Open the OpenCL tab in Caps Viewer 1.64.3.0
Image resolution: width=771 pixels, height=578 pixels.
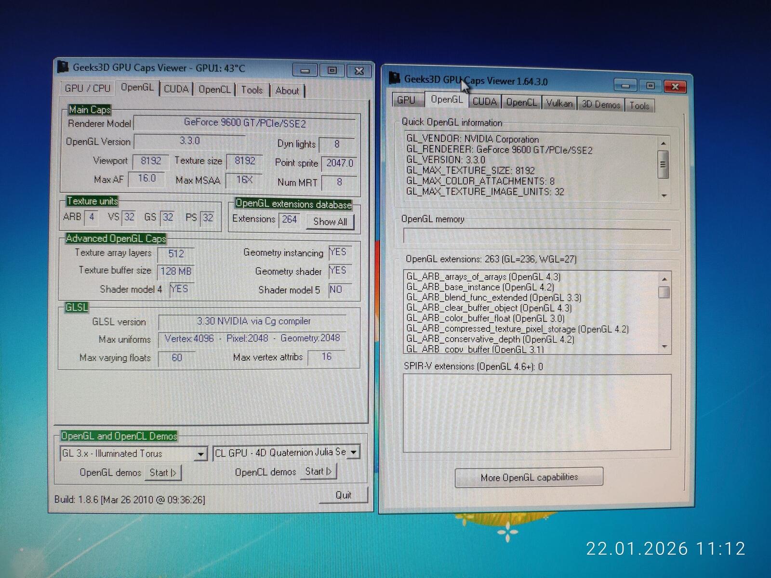(x=521, y=103)
